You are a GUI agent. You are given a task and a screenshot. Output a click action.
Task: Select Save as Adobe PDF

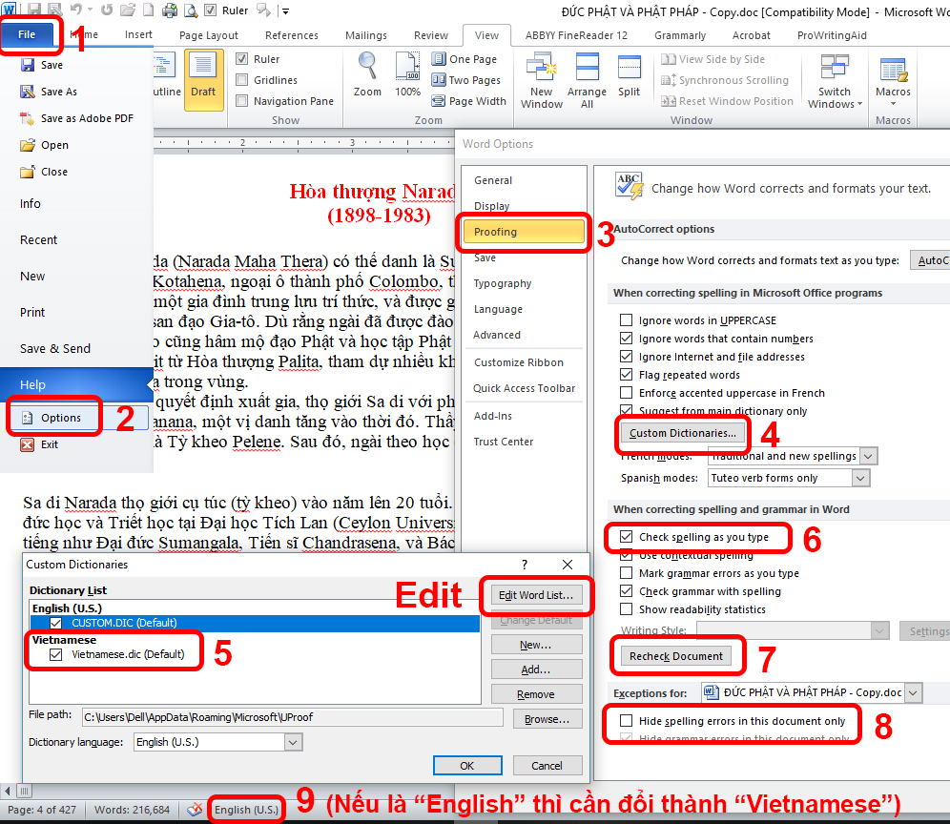(x=76, y=118)
